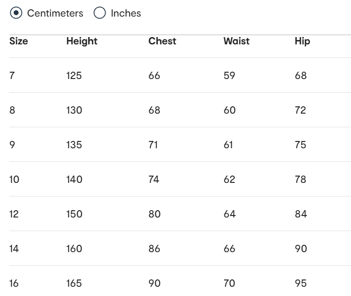Select the size 7 row label
Viewport: 351px width, 296px height.
click(x=12, y=76)
